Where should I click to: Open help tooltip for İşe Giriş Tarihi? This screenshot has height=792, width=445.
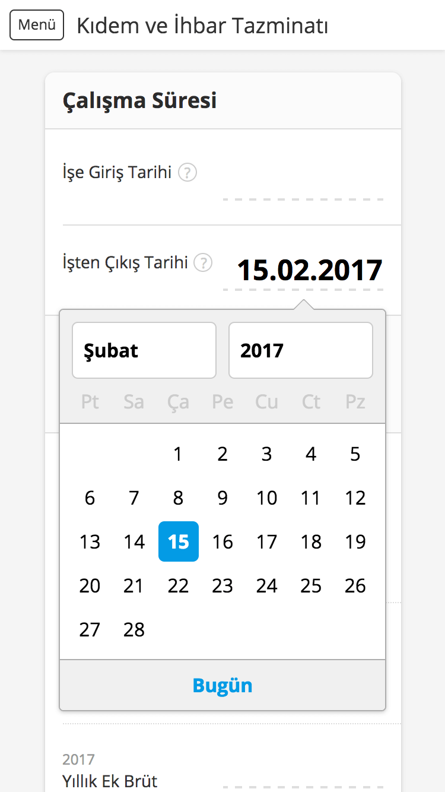[187, 172]
